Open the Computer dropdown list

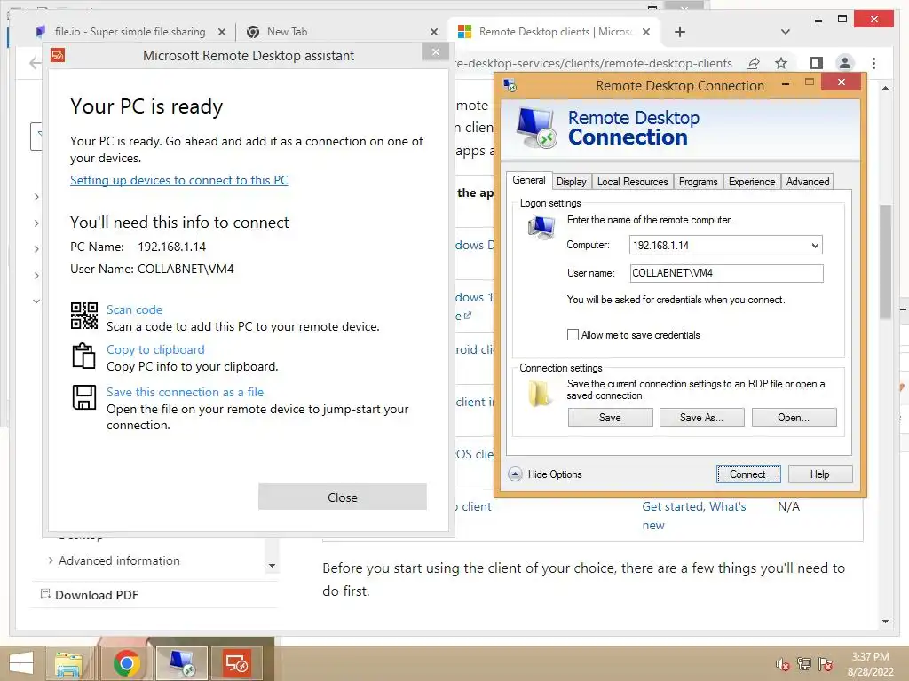(x=815, y=245)
